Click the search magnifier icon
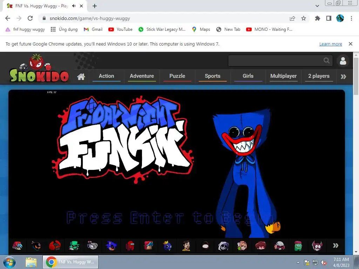The height and width of the screenshot is (269, 359). [x=327, y=61]
